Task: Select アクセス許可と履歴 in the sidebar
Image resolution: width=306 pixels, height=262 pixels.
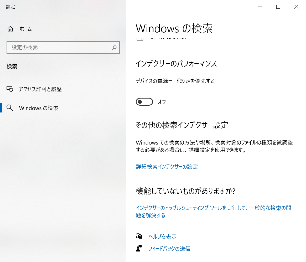Action: [40, 89]
